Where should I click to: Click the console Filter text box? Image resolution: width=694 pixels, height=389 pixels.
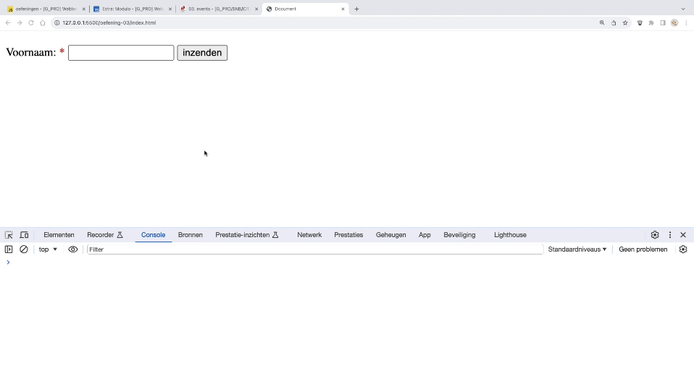click(x=314, y=249)
